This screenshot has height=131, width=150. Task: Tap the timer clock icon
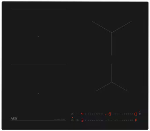click(x=109, y=120)
